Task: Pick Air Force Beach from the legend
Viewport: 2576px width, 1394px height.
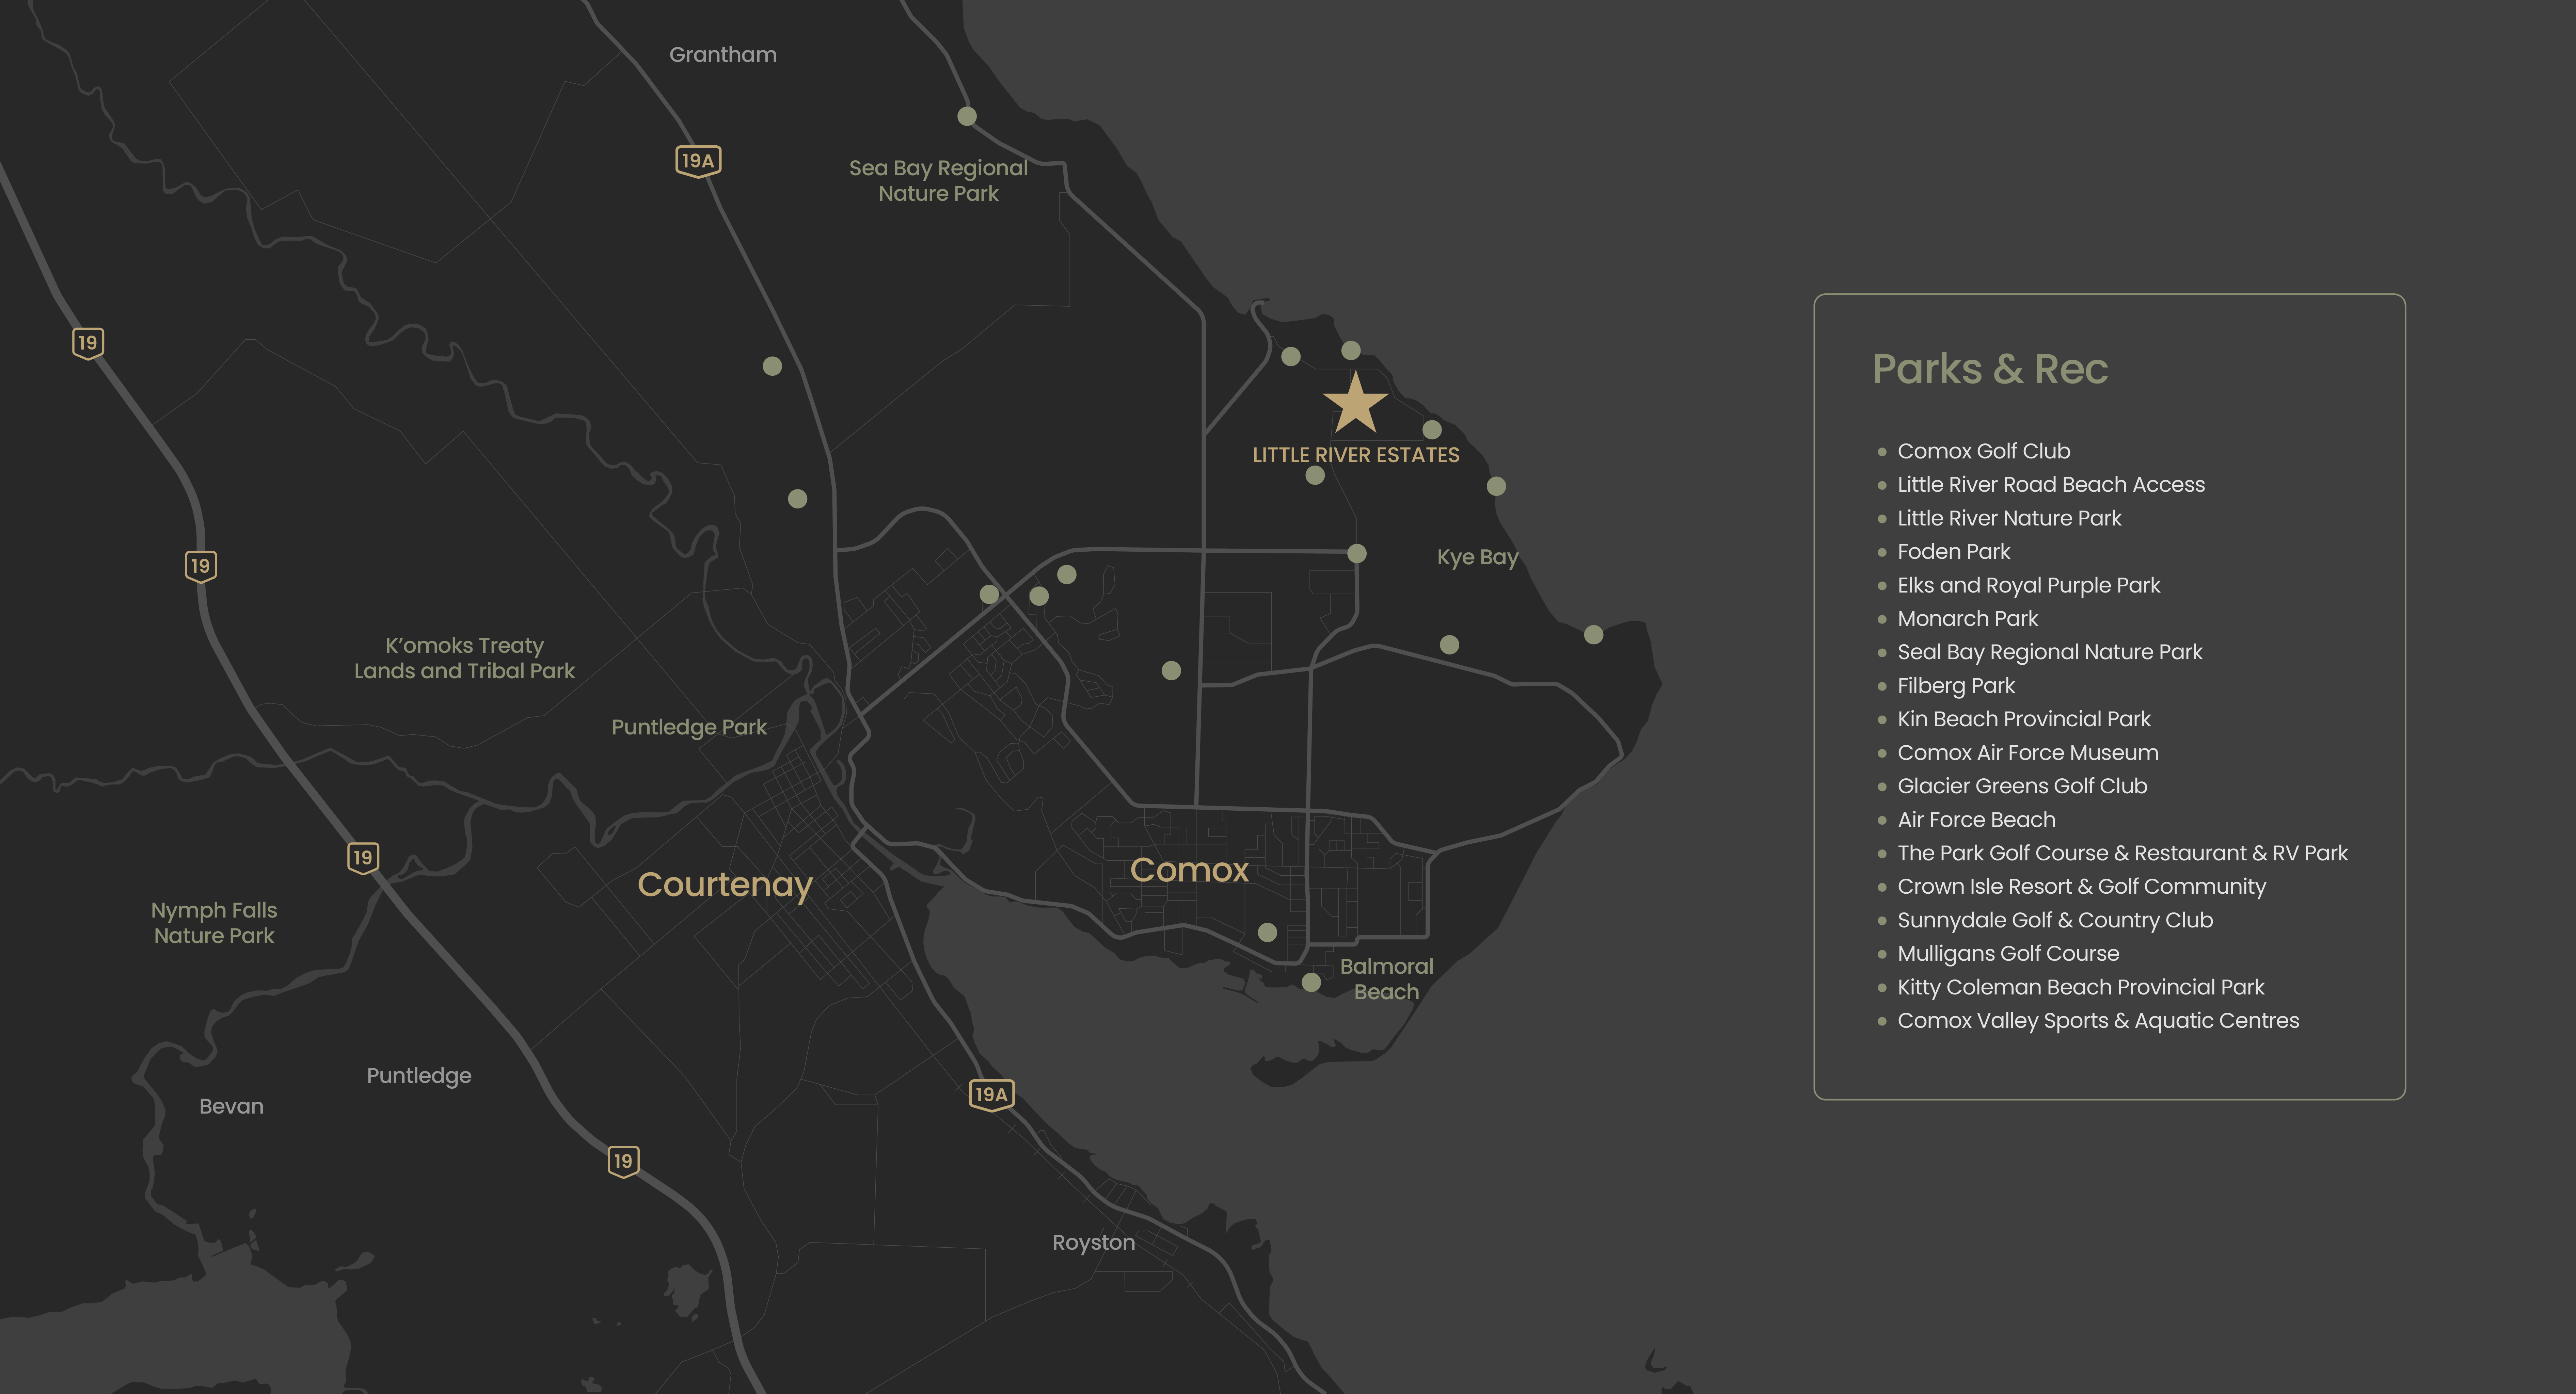Action: pos(1977,820)
